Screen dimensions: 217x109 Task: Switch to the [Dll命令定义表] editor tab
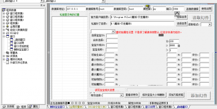click(x=97, y=107)
